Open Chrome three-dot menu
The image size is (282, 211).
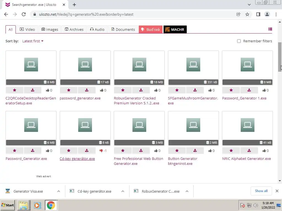tap(276, 14)
